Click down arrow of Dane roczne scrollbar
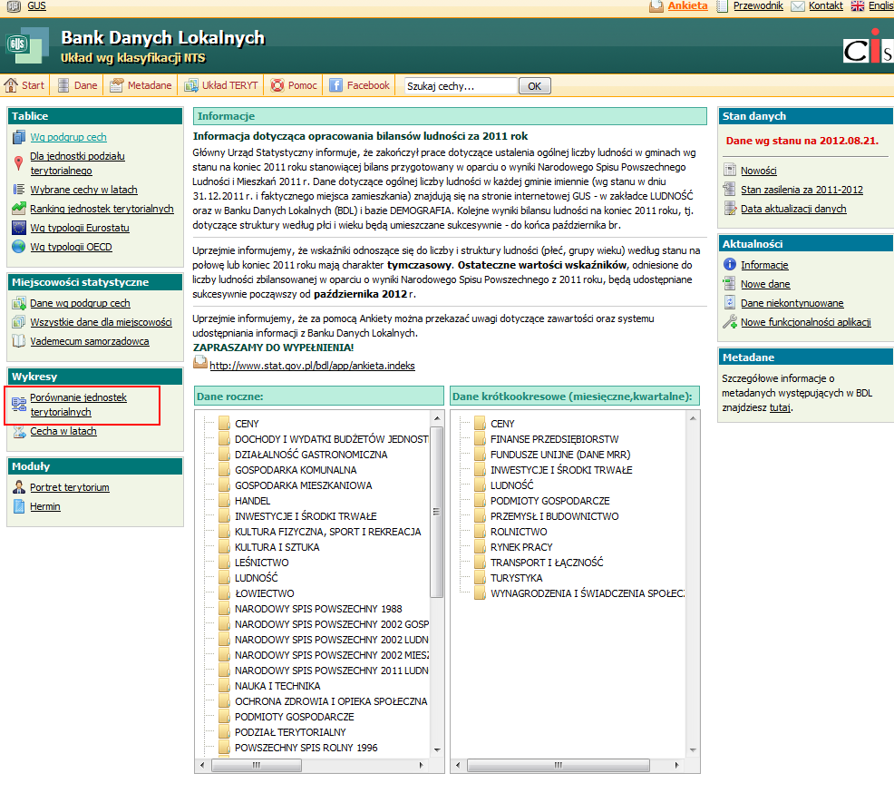The image size is (894, 803). click(437, 750)
